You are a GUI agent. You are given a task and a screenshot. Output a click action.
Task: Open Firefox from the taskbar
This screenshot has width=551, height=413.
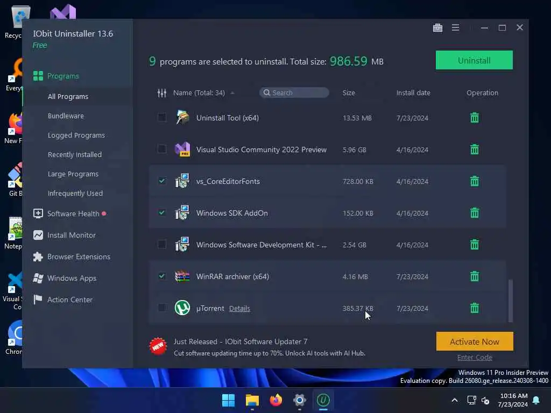276,400
